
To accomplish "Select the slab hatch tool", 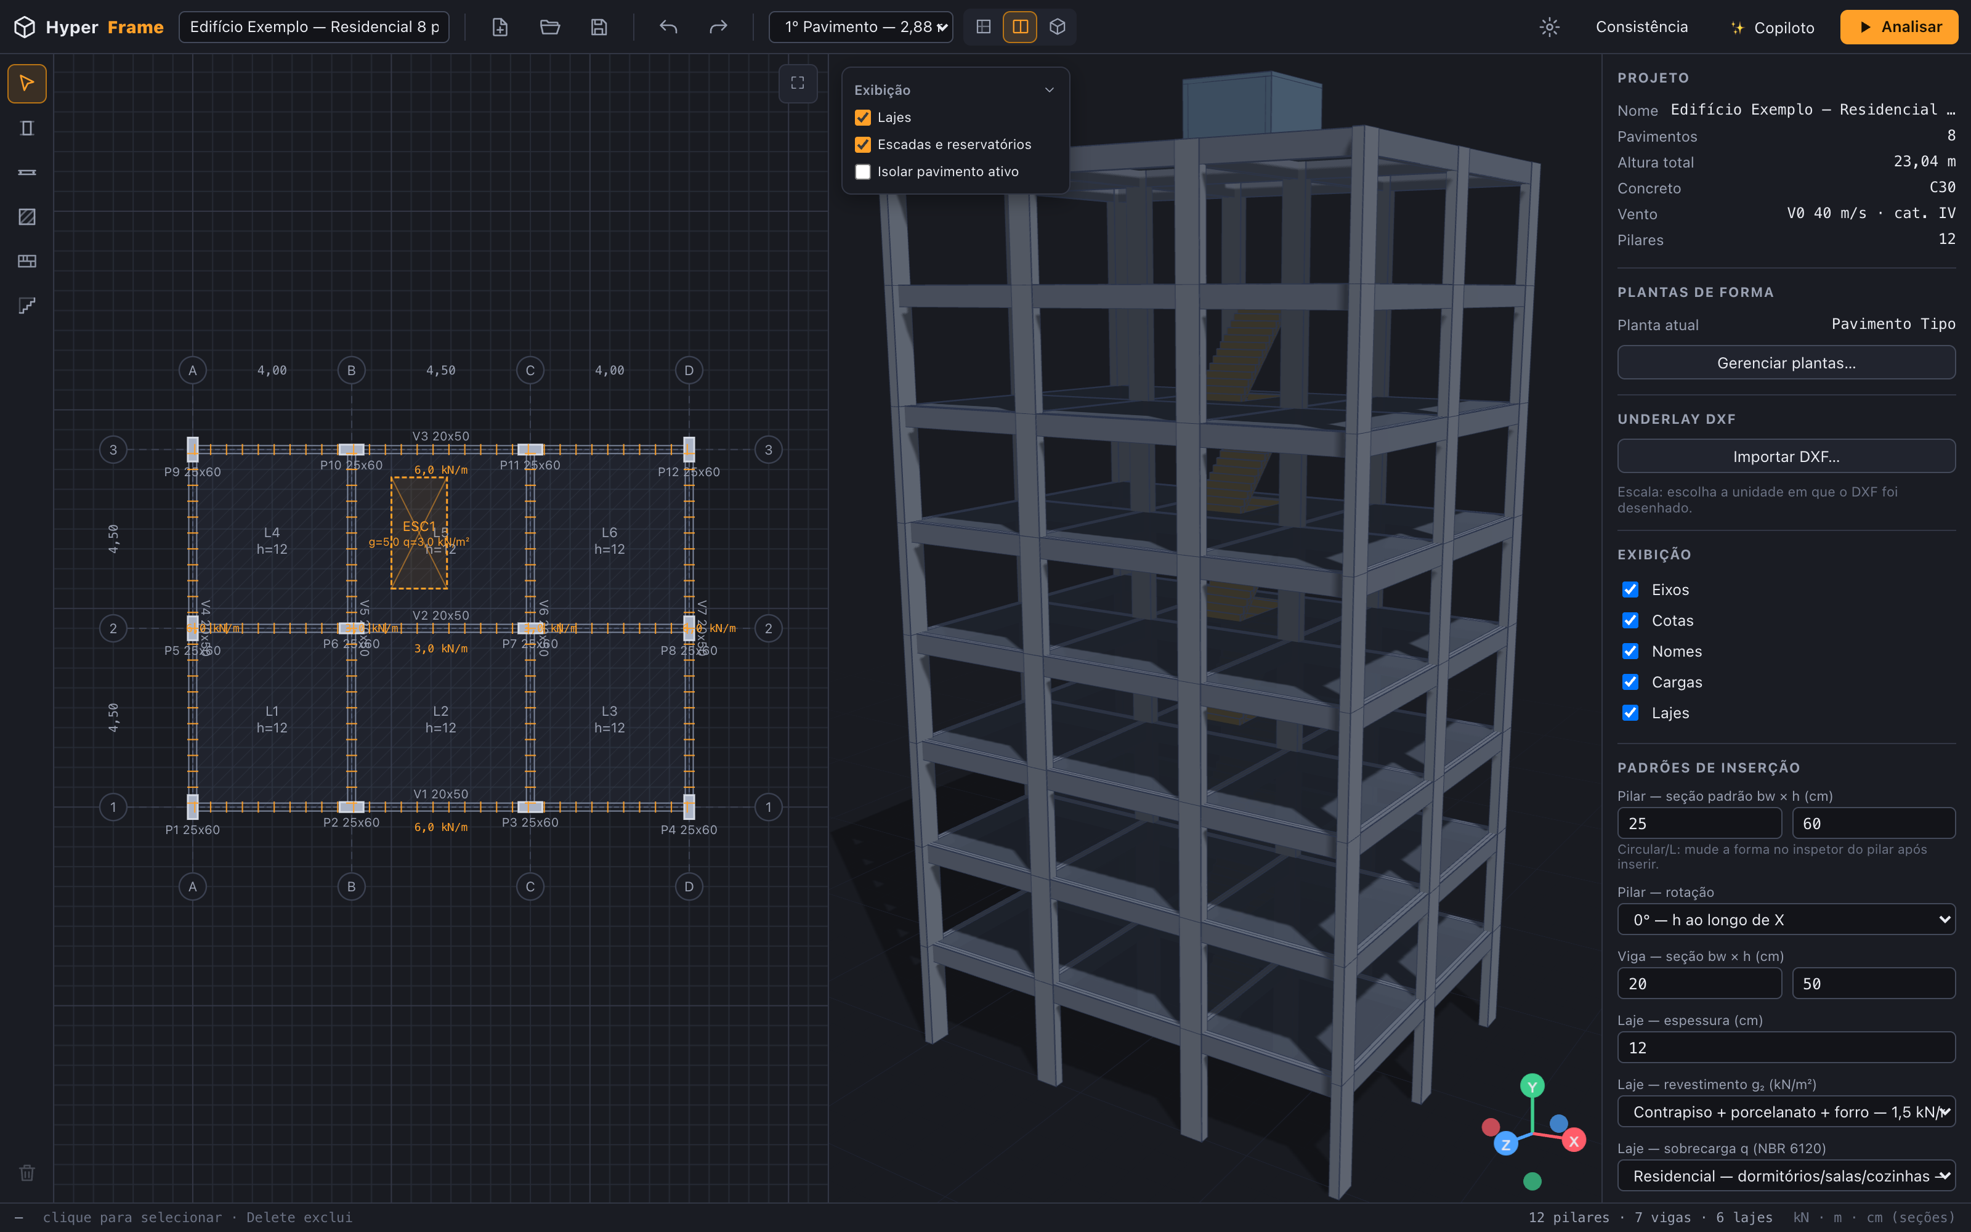I will point(27,217).
